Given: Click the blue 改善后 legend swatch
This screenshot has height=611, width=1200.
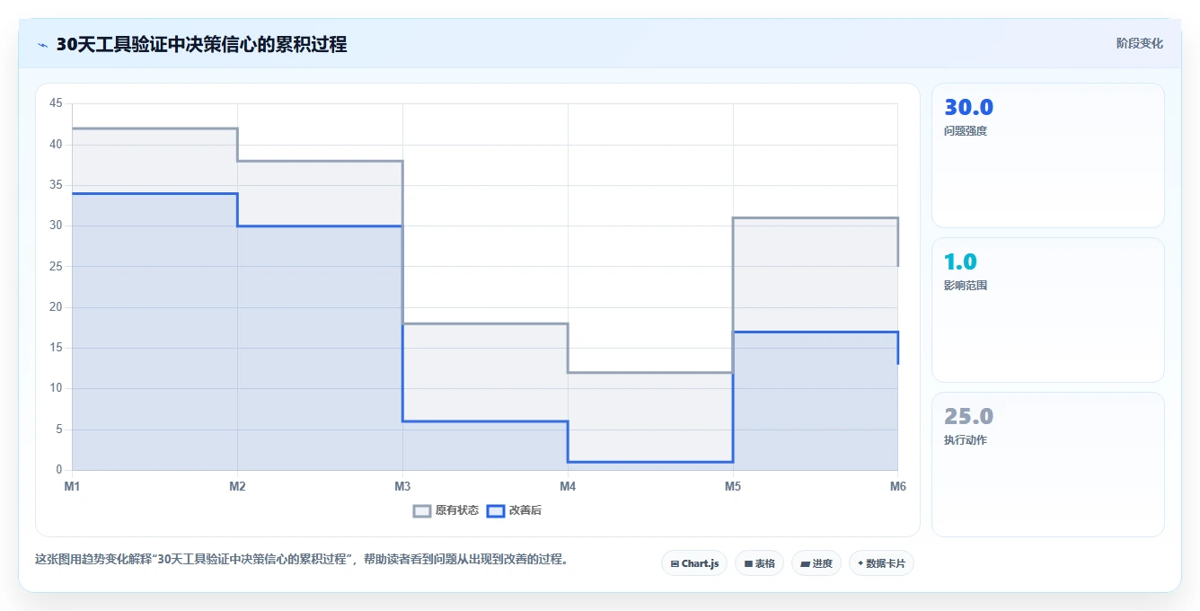Looking at the screenshot, I should (x=496, y=510).
